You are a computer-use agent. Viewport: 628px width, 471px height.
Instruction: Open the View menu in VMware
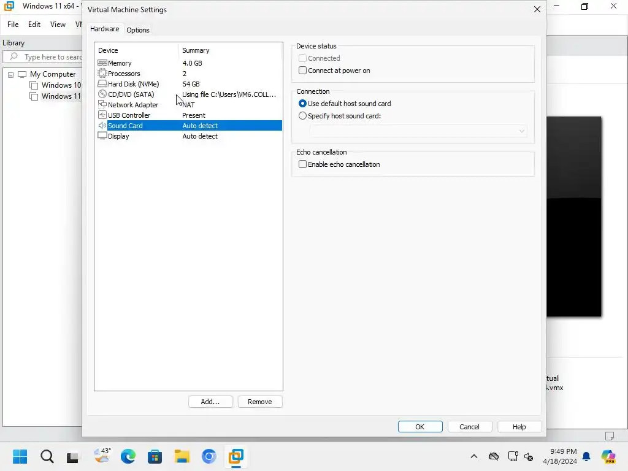click(58, 25)
